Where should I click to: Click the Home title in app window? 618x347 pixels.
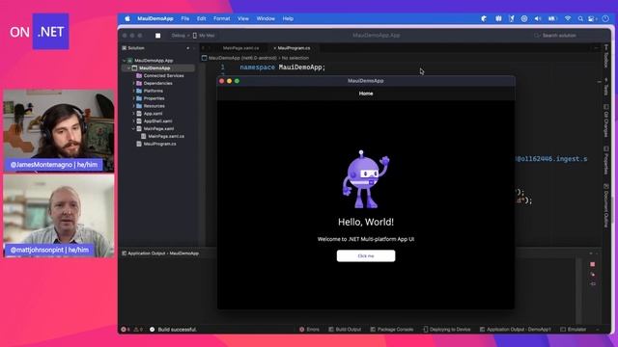click(x=366, y=93)
